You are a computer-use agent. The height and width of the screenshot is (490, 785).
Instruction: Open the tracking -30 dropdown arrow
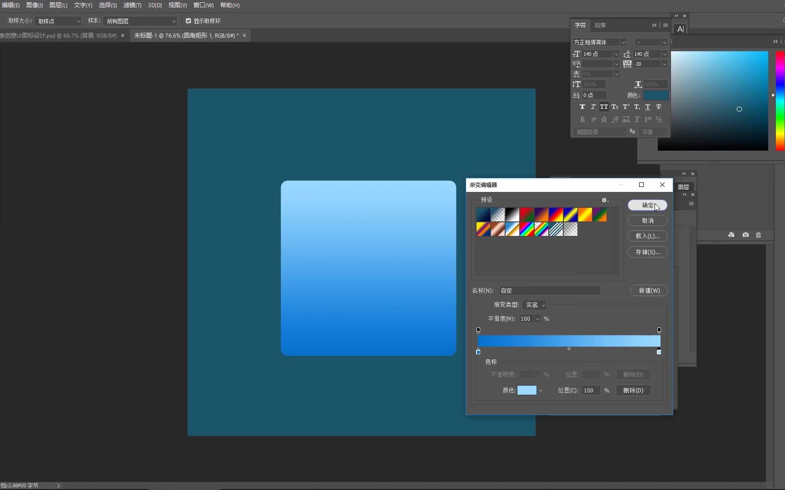point(665,64)
